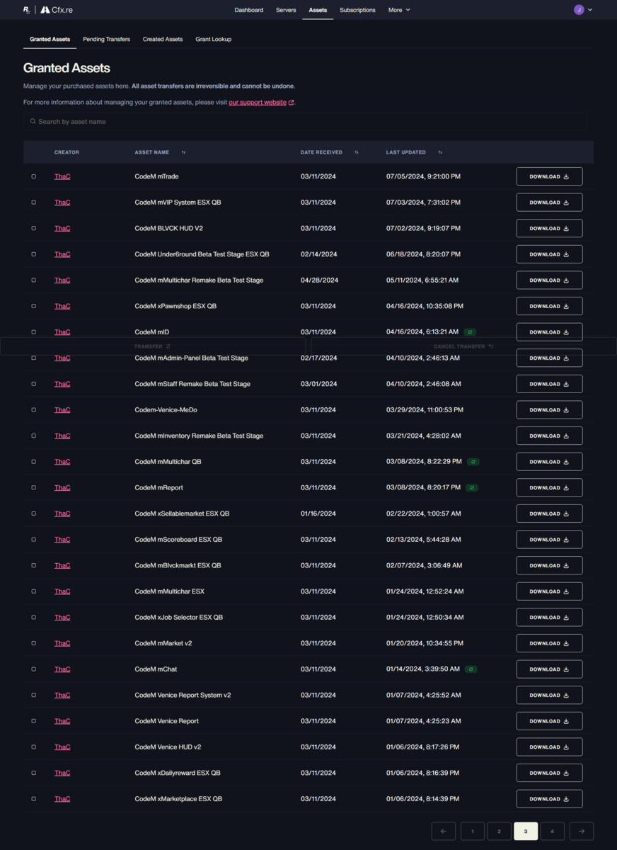Screen dimensions: 617x850
Task: Download CodeM mTrade
Action: (549, 176)
